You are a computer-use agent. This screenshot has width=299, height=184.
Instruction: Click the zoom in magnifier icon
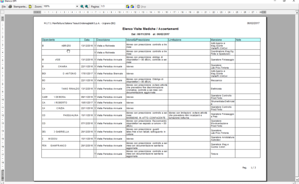86,6
